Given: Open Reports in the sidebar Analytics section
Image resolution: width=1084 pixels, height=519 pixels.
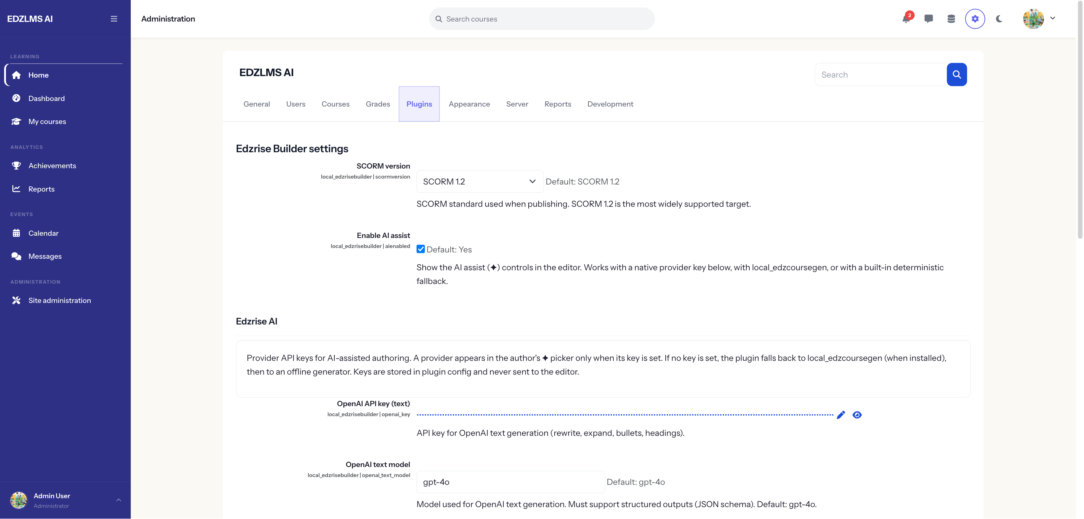Looking at the screenshot, I should 64,189.
